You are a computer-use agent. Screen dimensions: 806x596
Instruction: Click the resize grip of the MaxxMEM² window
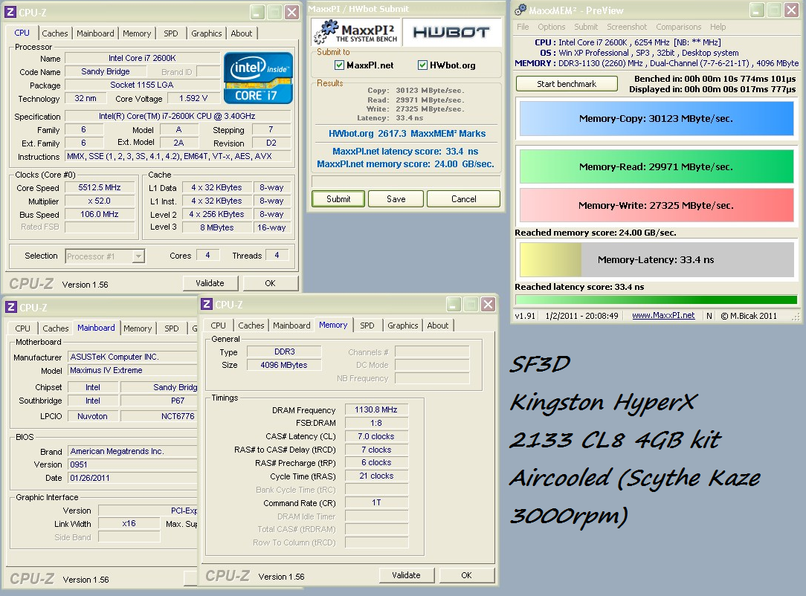pyautogui.click(x=796, y=317)
